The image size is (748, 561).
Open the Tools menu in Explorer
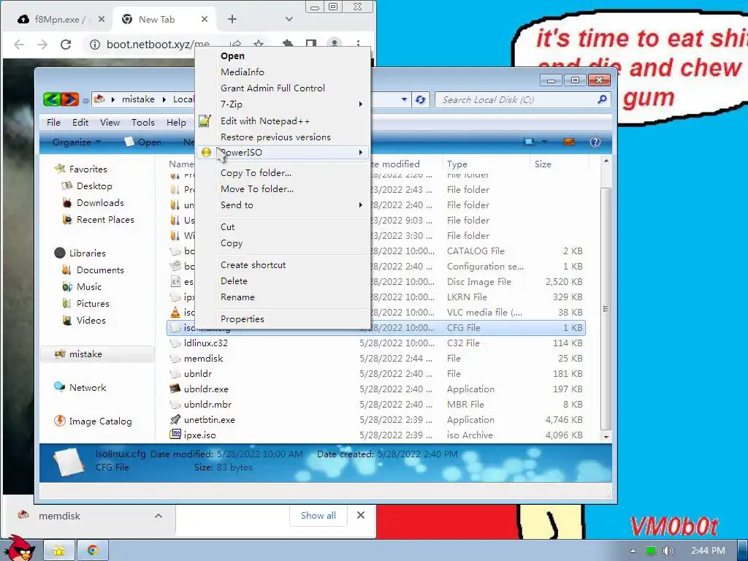tap(143, 123)
